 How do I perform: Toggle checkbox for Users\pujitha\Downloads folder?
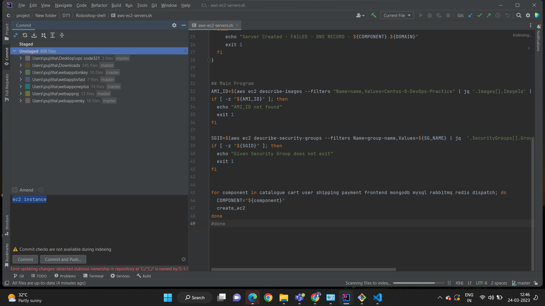pyautogui.click(x=28, y=65)
